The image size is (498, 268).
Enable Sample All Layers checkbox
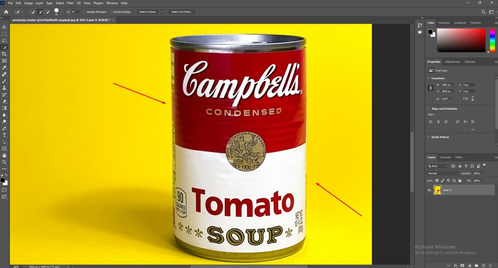coord(84,12)
